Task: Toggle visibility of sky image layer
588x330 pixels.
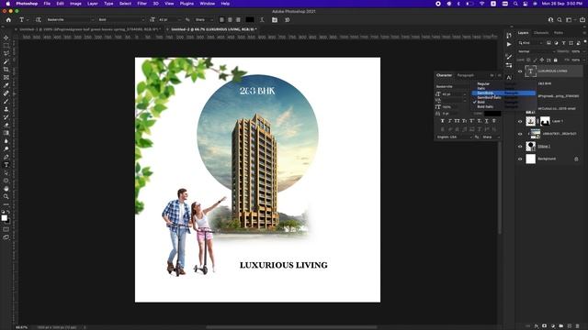Action: (520, 134)
